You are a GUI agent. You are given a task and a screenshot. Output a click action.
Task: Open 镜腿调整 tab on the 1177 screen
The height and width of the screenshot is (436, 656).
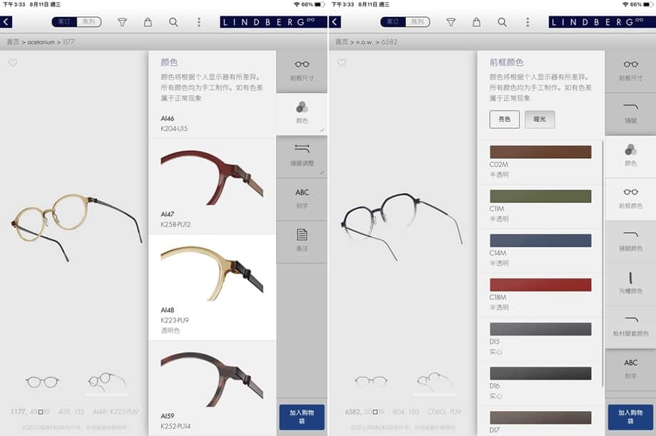click(x=302, y=156)
